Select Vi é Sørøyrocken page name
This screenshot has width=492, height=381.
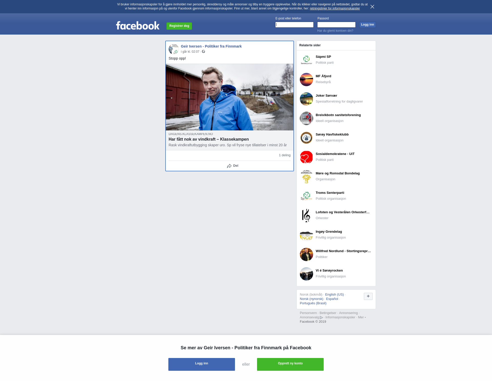329,271
